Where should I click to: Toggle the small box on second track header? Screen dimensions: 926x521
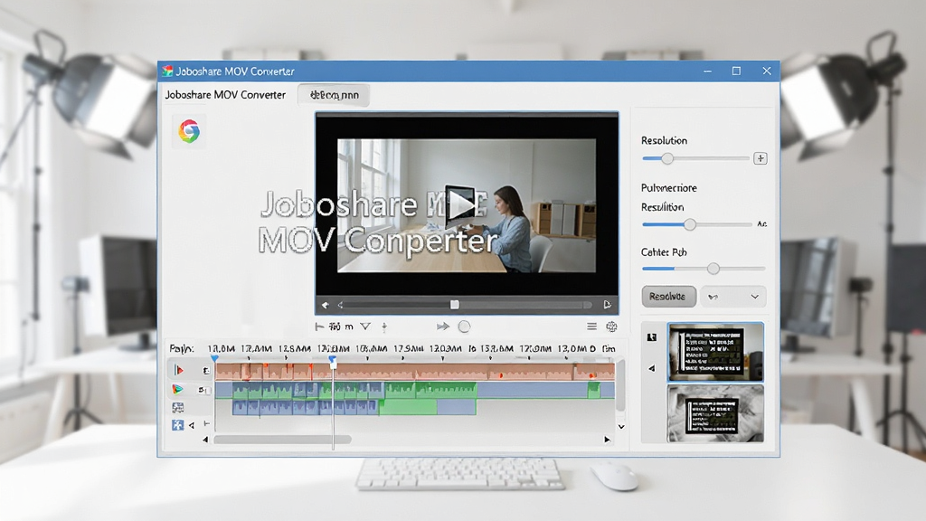coord(205,390)
